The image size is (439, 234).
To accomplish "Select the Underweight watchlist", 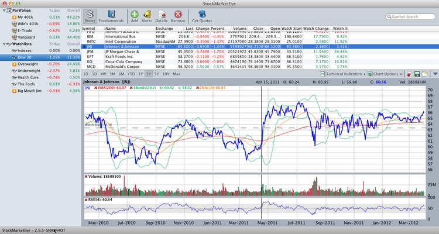I will pos(40,71).
